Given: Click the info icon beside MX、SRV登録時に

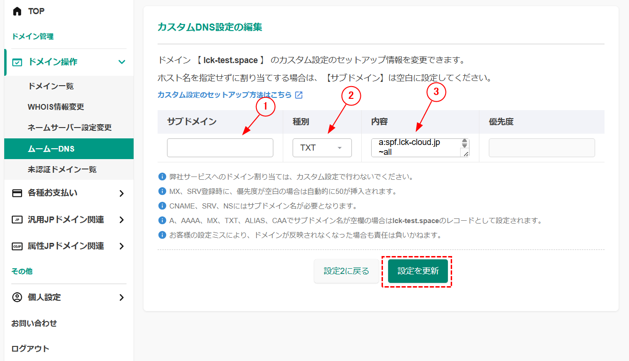Looking at the screenshot, I should (x=162, y=192).
